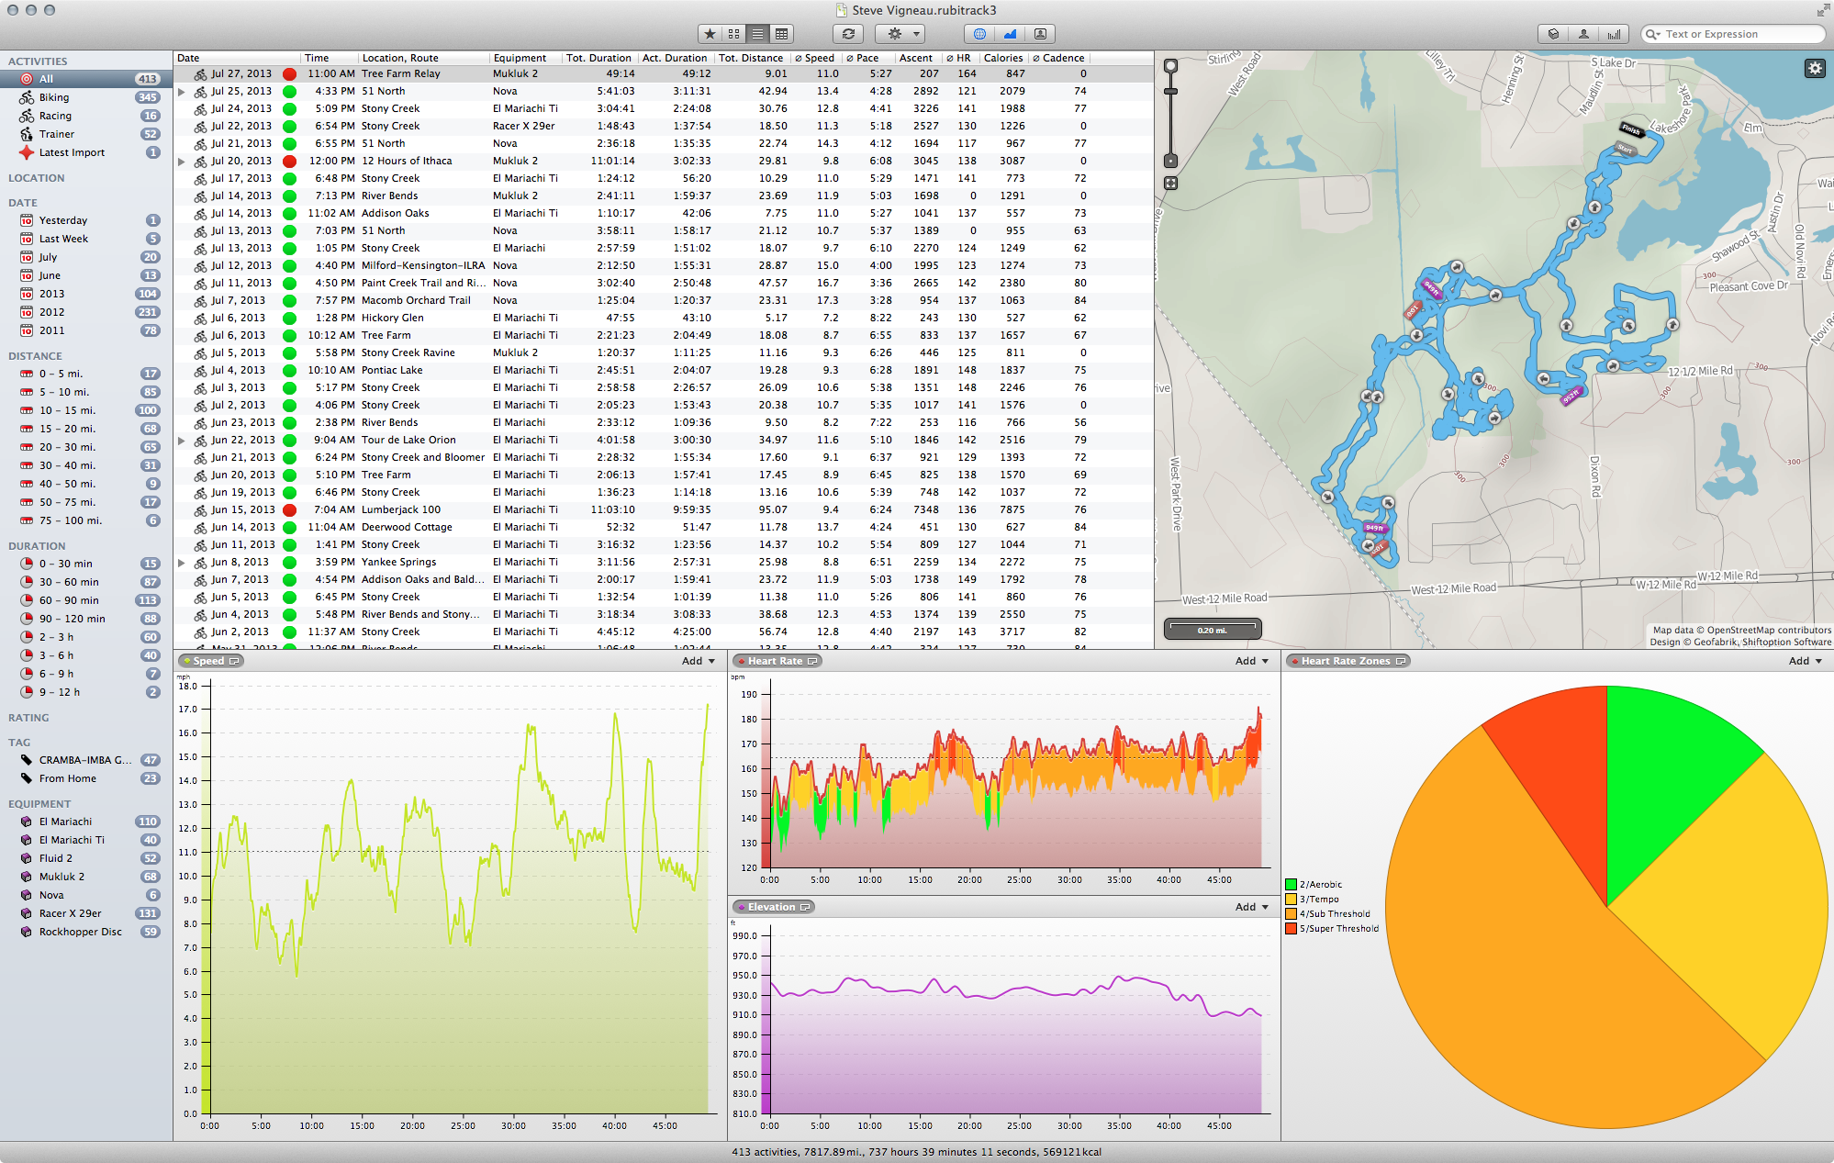This screenshot has height=1163, width=1834.
Task: Open Add menu on Elevation chart
Action: point(1251,907)
